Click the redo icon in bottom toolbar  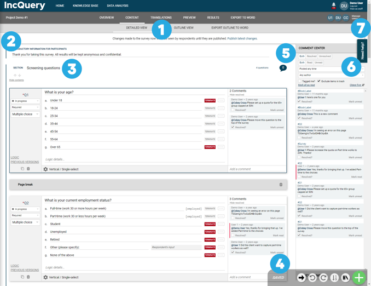[323, 278]
